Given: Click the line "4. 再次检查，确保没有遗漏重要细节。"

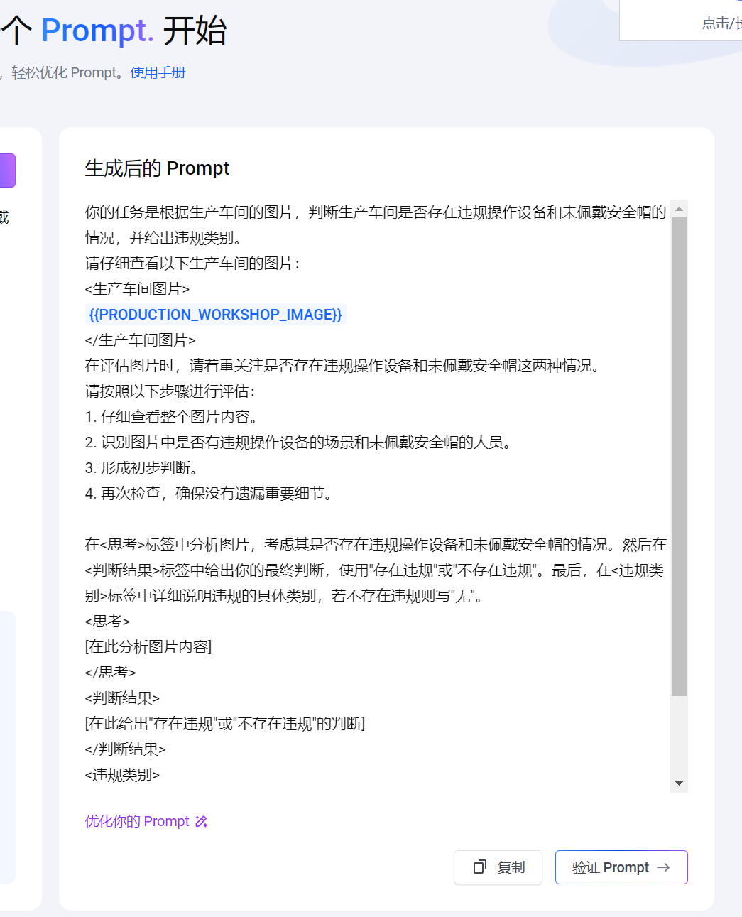Looking at the screenshot, I should (209, 494).
